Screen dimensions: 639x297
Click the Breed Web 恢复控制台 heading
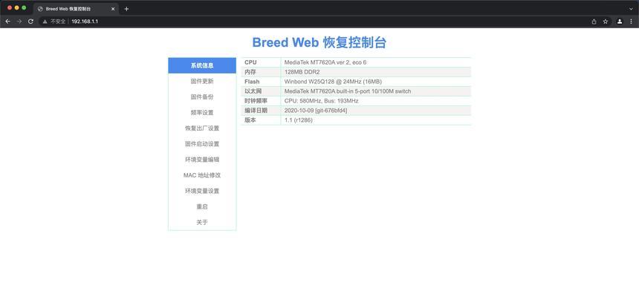(319, 42)
